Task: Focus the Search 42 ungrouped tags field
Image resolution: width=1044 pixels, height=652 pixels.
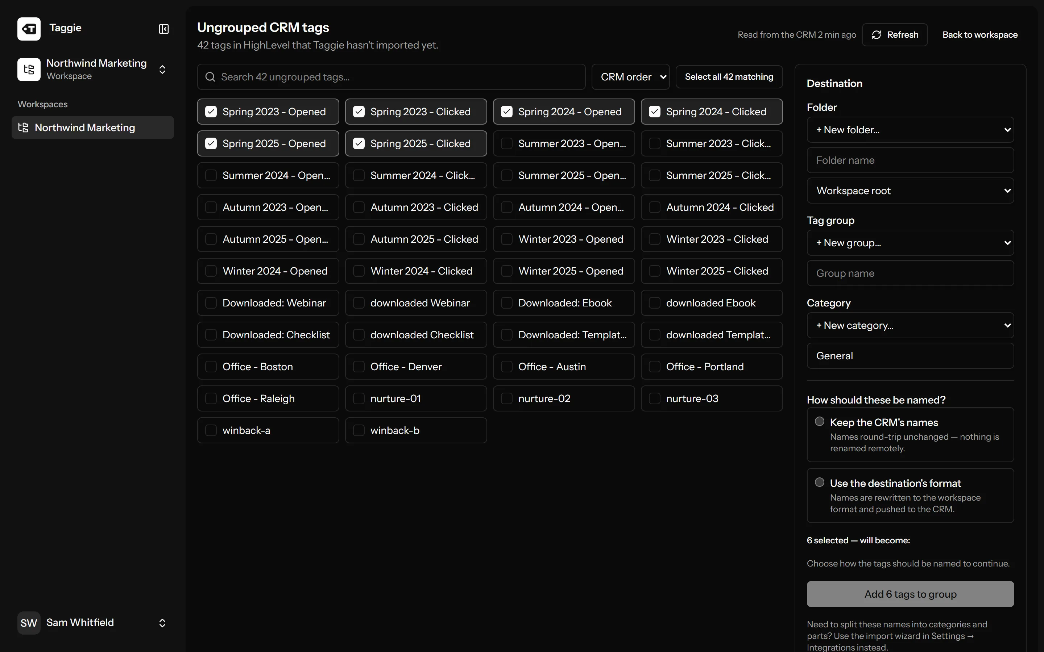Action: 391,77
